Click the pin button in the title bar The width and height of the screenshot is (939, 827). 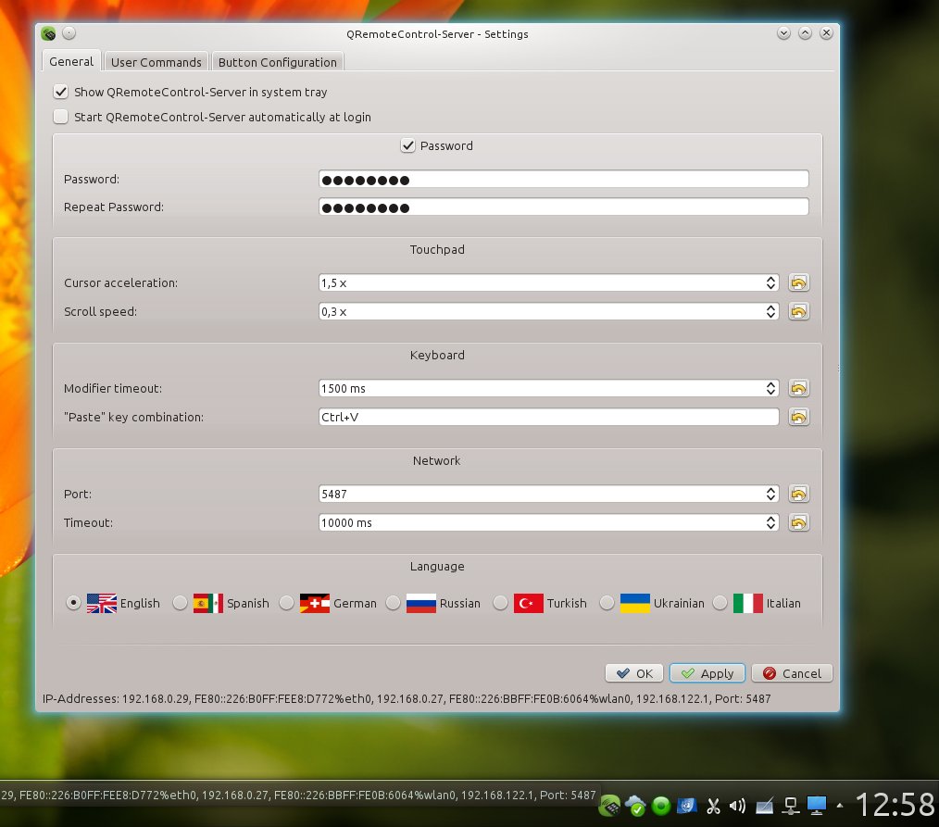point(69,33)
